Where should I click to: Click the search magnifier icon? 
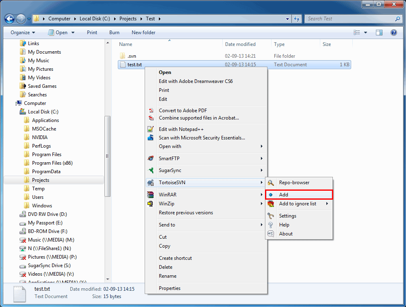point(398,19)
